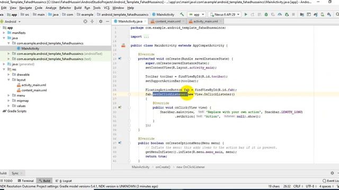Open the Build menu
Image resolution: width=339 pixels, height=190 pixels.
[78, 8]
